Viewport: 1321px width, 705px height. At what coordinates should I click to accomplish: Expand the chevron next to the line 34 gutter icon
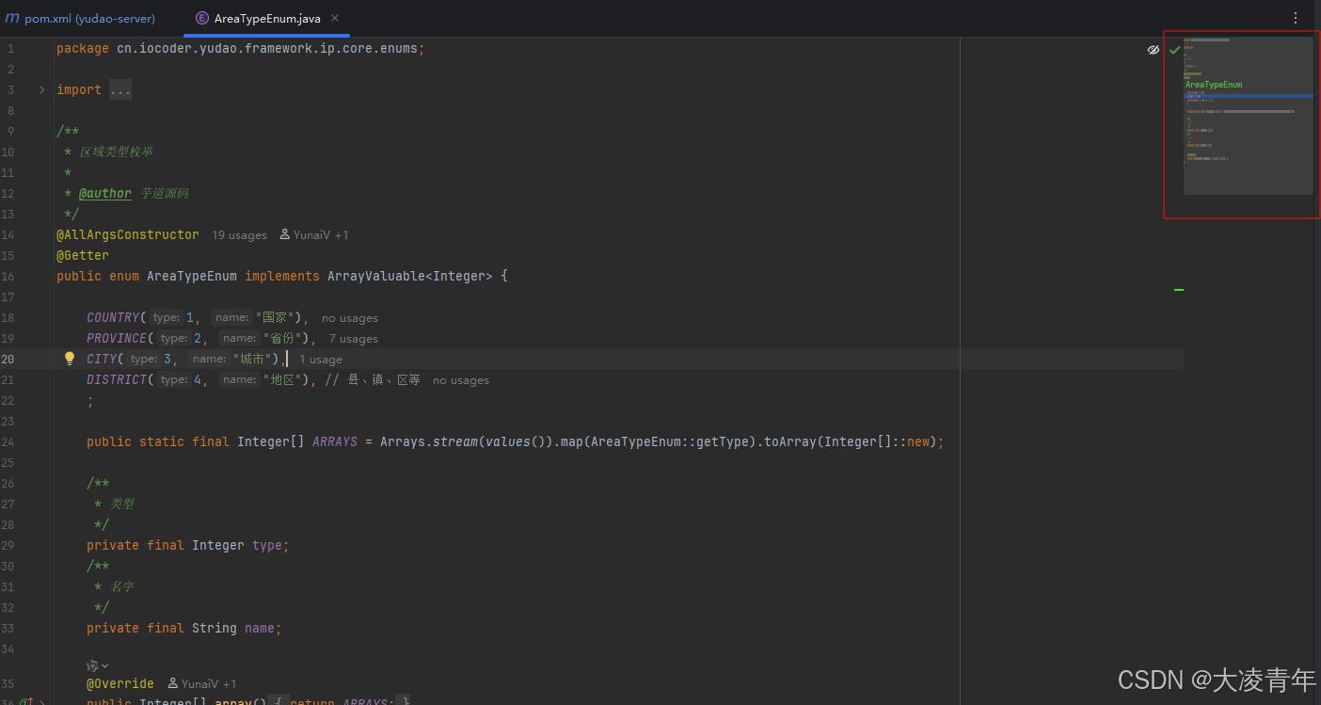[x=103, y=665]
